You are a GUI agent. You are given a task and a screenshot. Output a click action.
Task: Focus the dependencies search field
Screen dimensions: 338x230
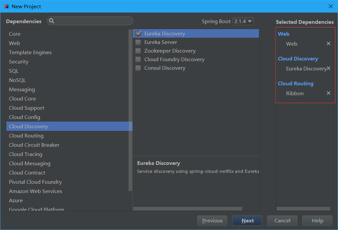90,21
